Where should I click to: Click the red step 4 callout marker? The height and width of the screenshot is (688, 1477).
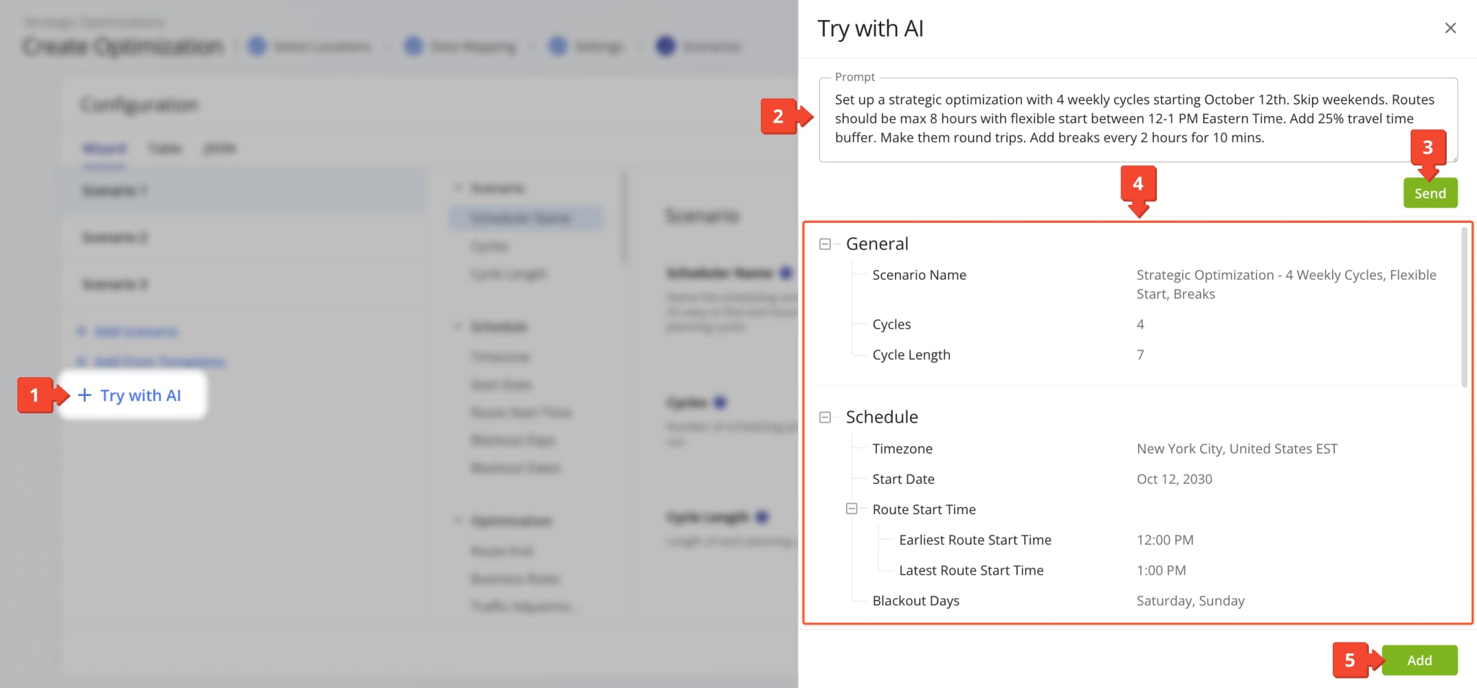[1138, 185]
